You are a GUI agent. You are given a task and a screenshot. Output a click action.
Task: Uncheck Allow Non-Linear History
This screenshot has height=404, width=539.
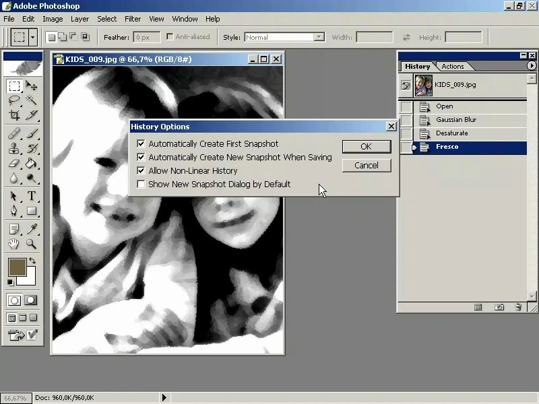click(x=141, y=170)
